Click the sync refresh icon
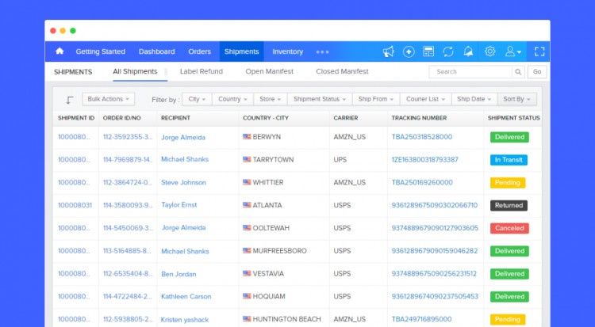The height and width of the screenshot is (327, 595). [448, 51]
